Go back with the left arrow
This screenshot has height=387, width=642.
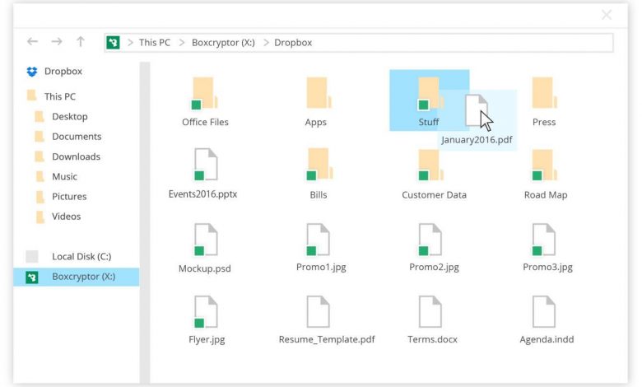32,41
